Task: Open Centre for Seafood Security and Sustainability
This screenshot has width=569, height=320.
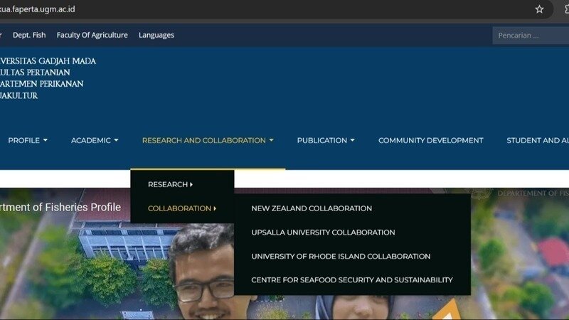Action: pyautogui.click(x=351, y=280)
